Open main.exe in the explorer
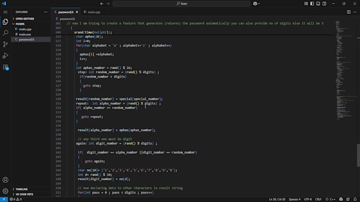This screenshot has width=360, height=202. pyautogui.click(x=25, y=34)
